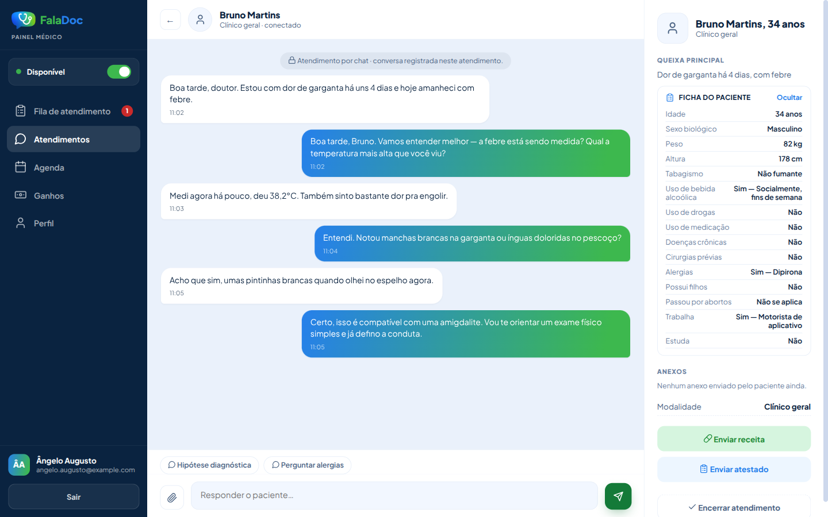828x517 pixels.
Task: Click Bruno Martins avatar in chat header
Action: (x=200, y=20)
